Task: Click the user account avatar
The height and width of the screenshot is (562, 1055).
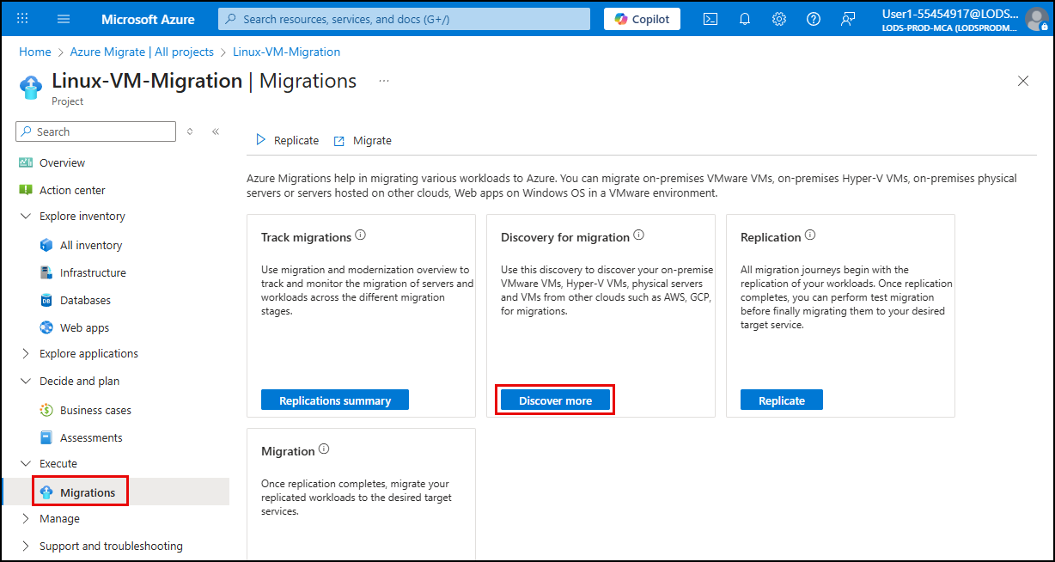Action: [x=1037, y=19]
